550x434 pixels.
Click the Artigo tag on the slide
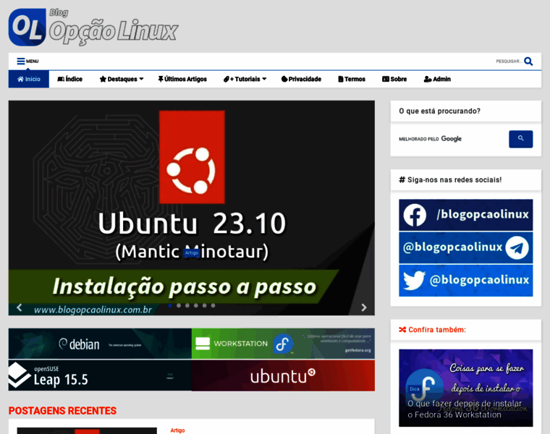192,252
